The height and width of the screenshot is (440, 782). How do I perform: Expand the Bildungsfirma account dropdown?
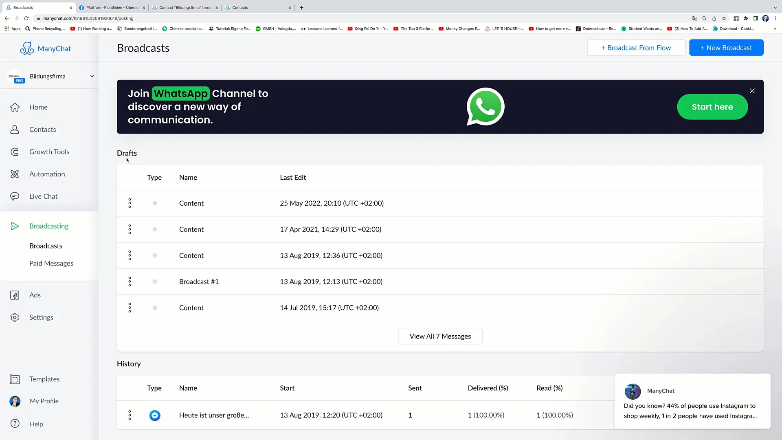(x=91, y=76)
